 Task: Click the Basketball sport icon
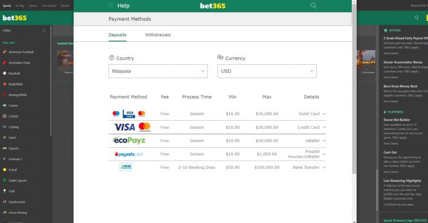point(5,84)
